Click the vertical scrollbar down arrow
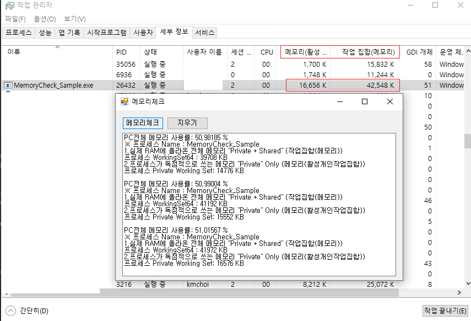The height and width of the screenshot is (321, 471). 468,283
